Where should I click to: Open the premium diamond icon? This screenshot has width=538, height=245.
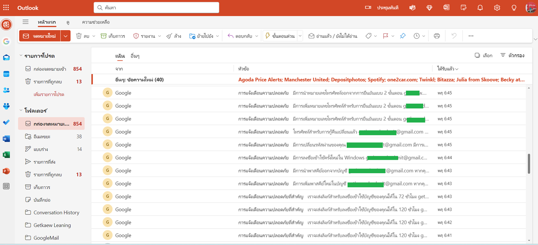click(429, 8)
